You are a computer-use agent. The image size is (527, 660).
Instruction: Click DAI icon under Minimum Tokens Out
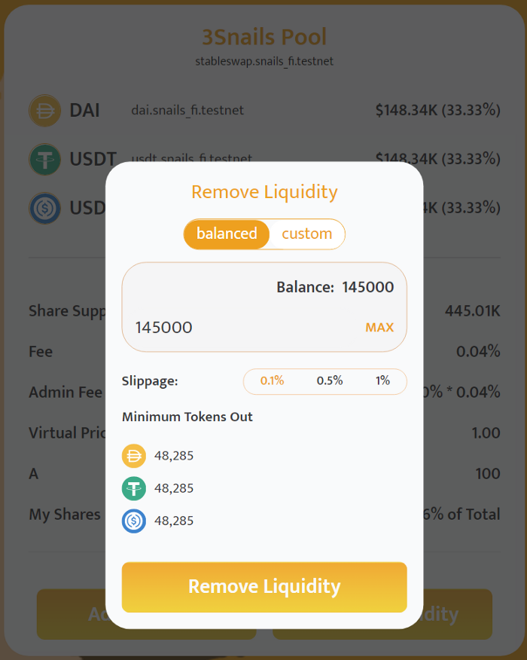[x=134, y=456]
